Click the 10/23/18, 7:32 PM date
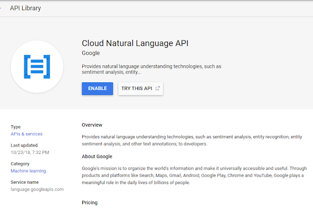This screenshot has width=313, height=210. pyautogui.click(x=30, y=153)
